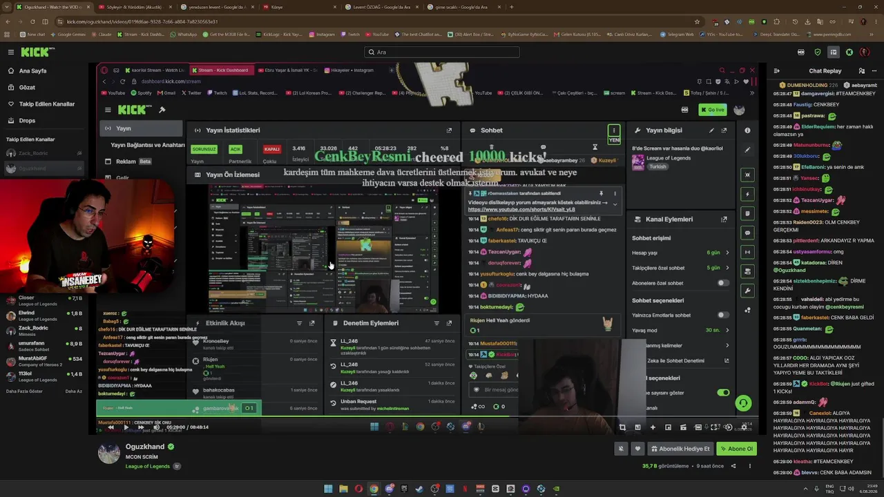Click the sparkle icon in the player controls
The height and width of the screenshot is (497, 884).
pos(653,427)
